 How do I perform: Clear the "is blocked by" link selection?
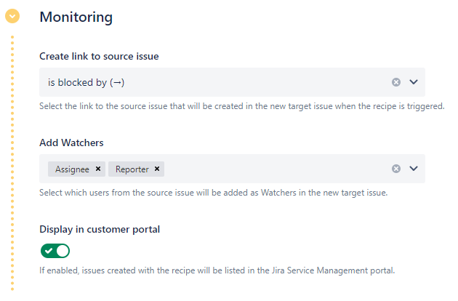coord(396,82)
